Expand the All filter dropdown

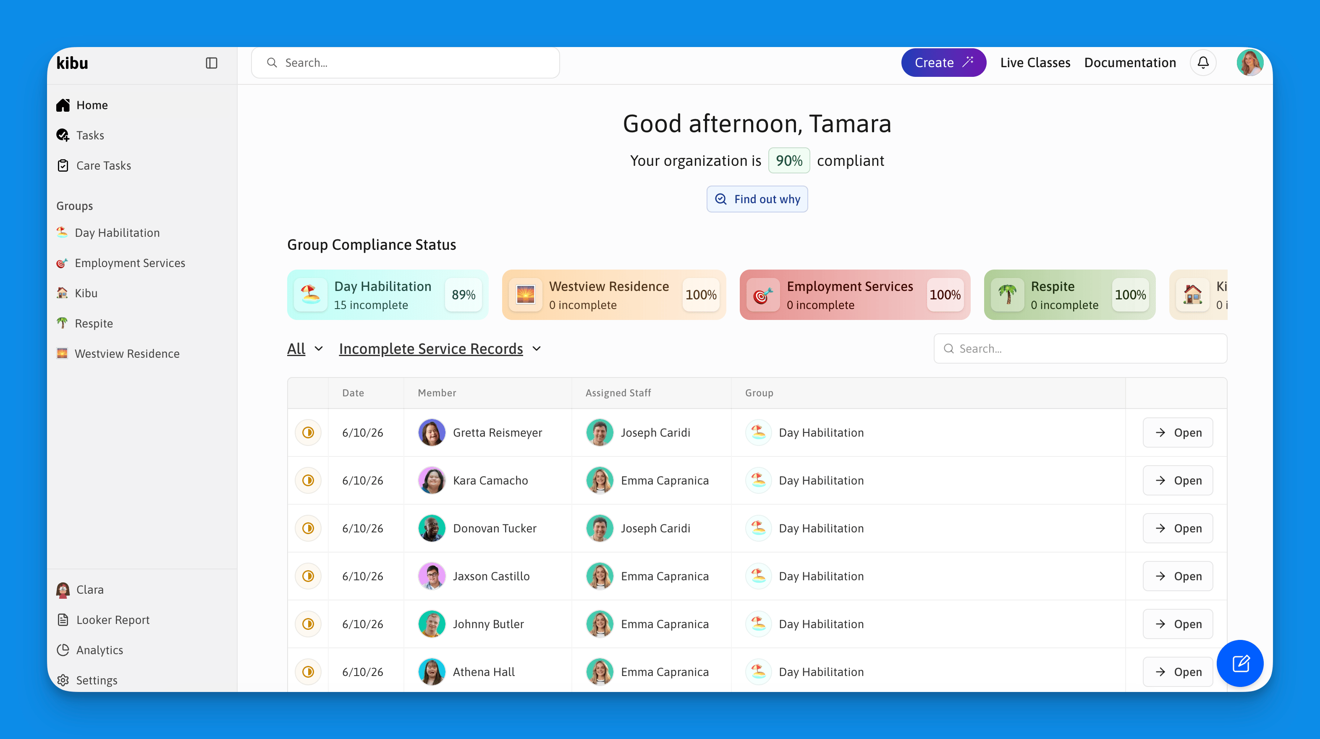(x=305, y=349)
